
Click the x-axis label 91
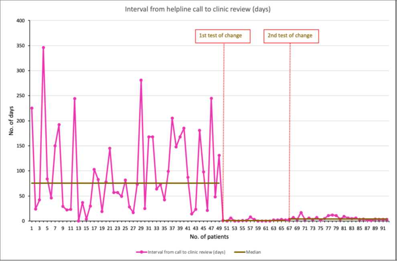tap(383, 228)
